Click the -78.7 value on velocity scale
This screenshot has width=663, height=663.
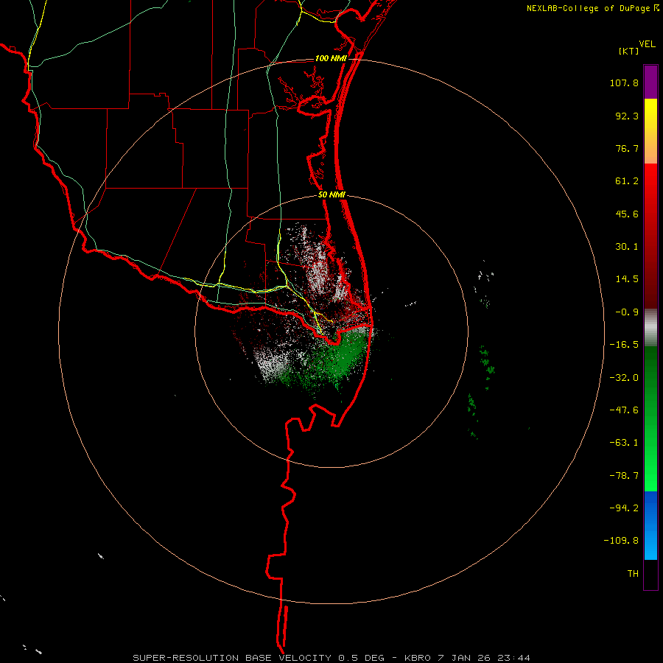coord(624,476)
